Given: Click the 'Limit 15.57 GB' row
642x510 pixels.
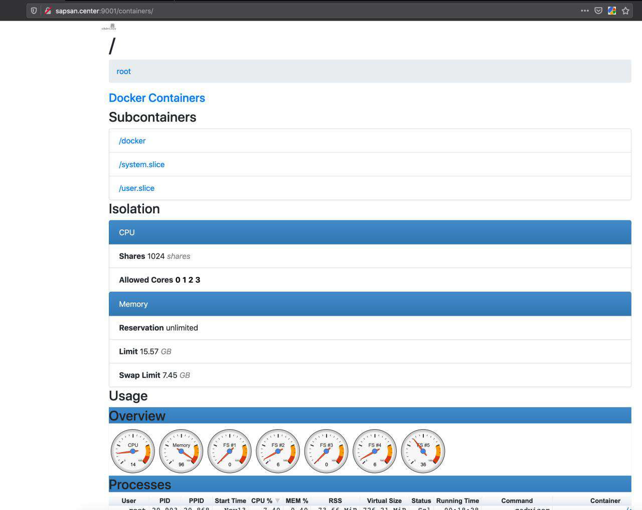Looking at the screenshot, I should pos(370,351).
